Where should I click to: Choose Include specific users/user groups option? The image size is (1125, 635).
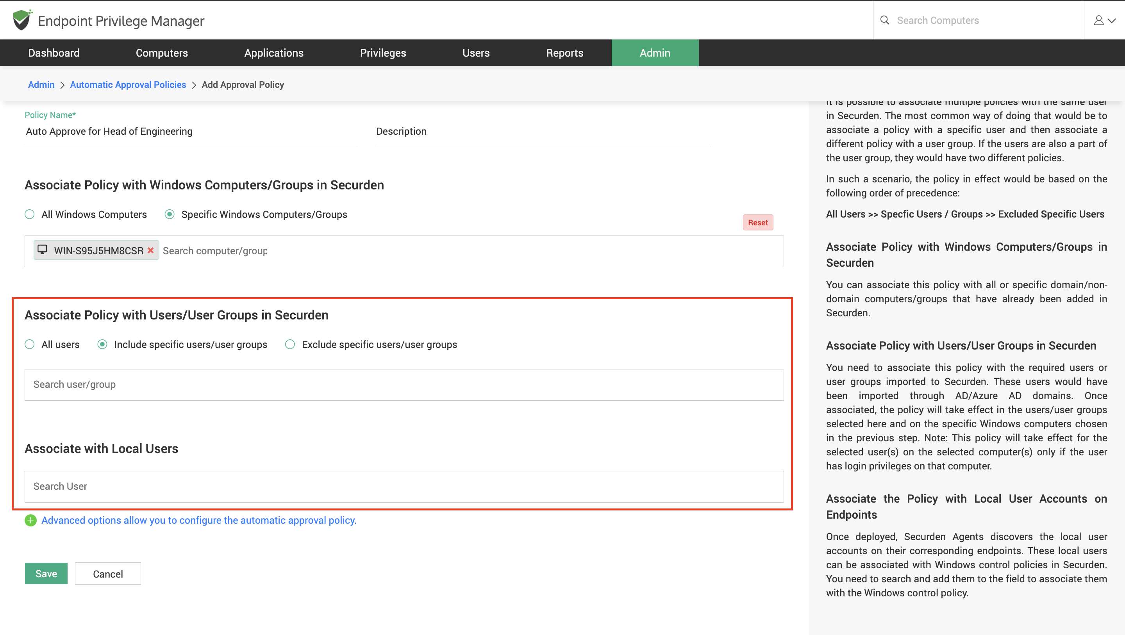(102, 344)
